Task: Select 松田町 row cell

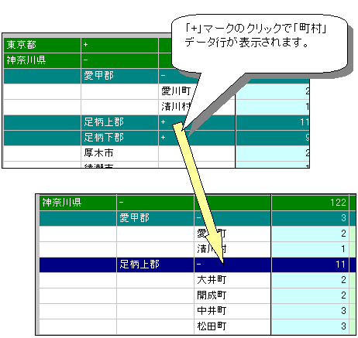Action: point(232,326)
